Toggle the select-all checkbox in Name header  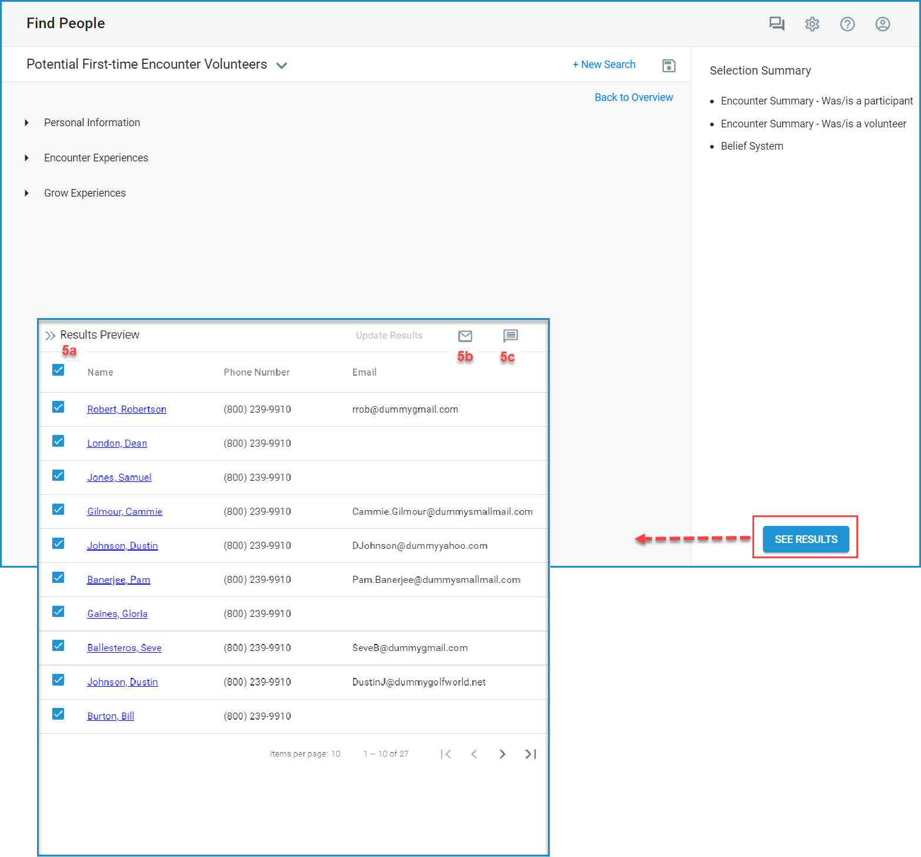pyautogui.click(x=58, y=370)
